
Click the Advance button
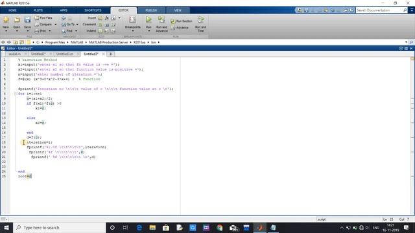(180, 28)
